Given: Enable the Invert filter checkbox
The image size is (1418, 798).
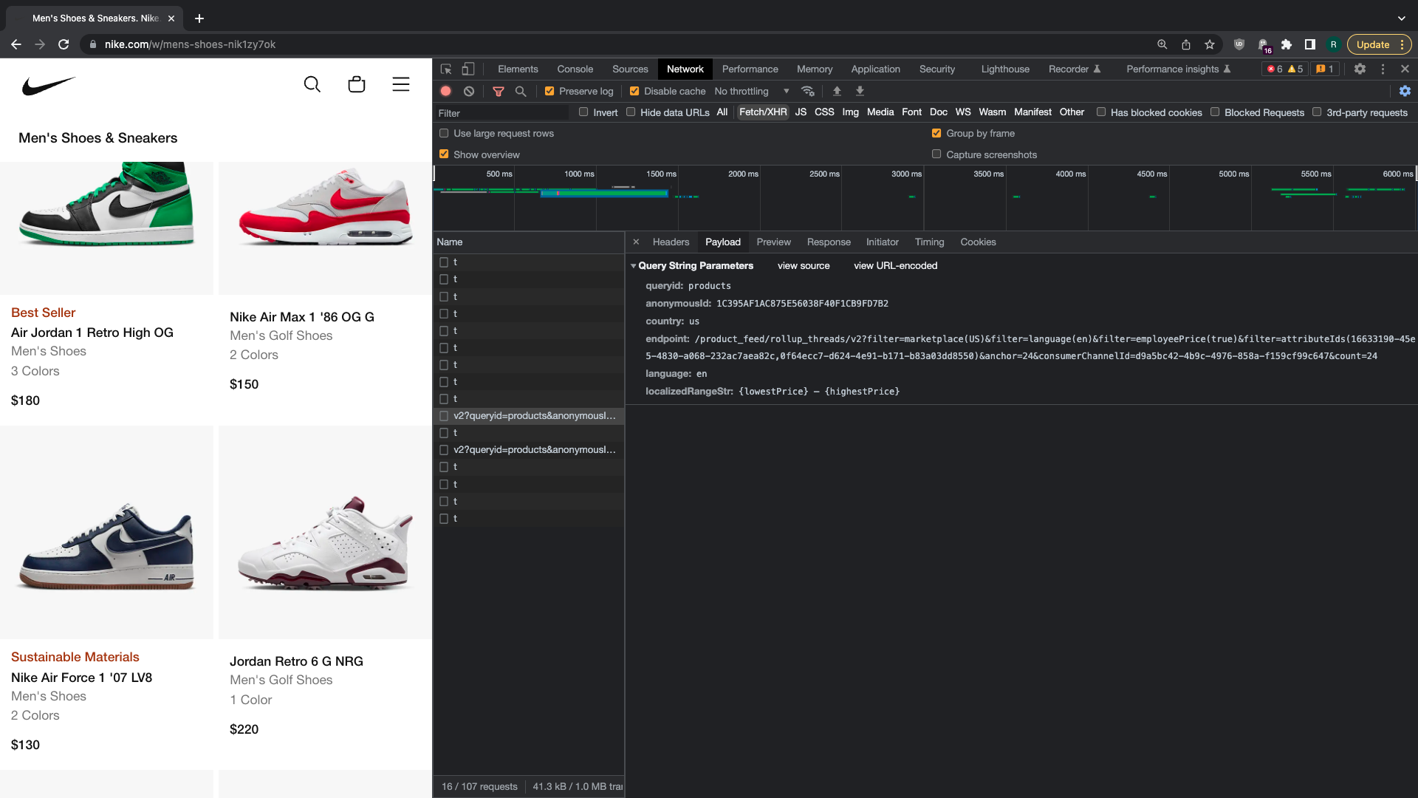Looking at the screenshot, I should 583,112.
